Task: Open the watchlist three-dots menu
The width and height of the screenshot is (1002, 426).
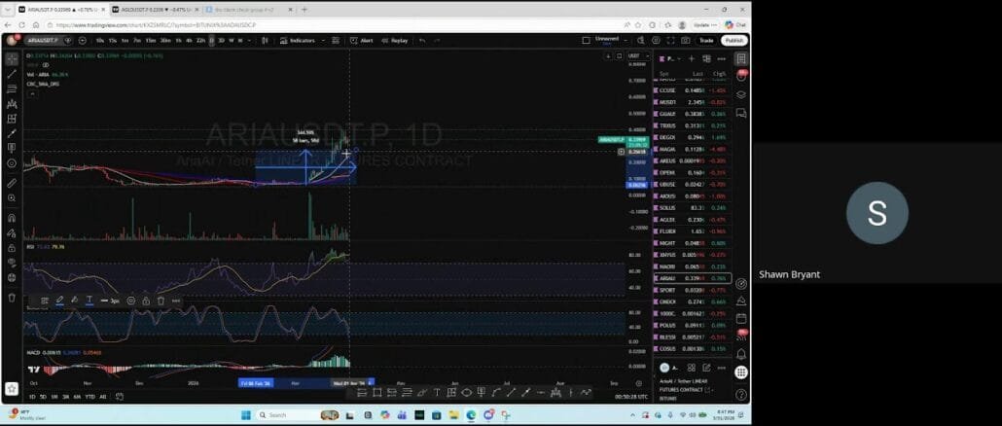Action: [x=722, y=58]
